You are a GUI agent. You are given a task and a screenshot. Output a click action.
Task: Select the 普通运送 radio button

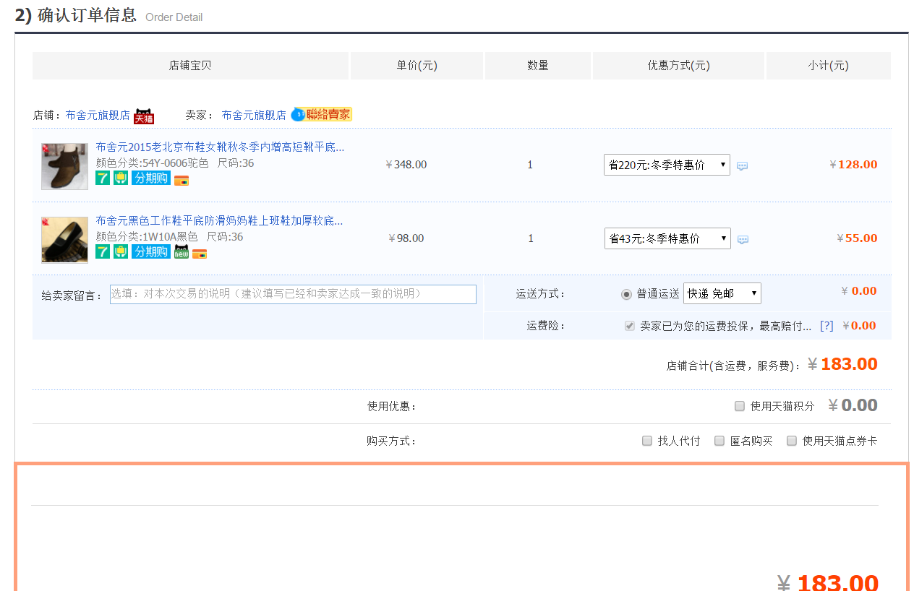(x=626, y=294)
